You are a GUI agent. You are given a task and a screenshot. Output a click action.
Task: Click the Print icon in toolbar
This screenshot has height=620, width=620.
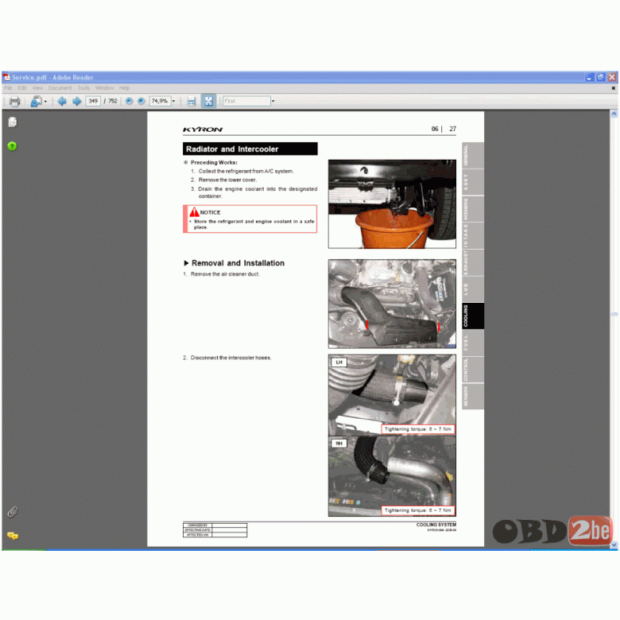[x=14, y=101]
